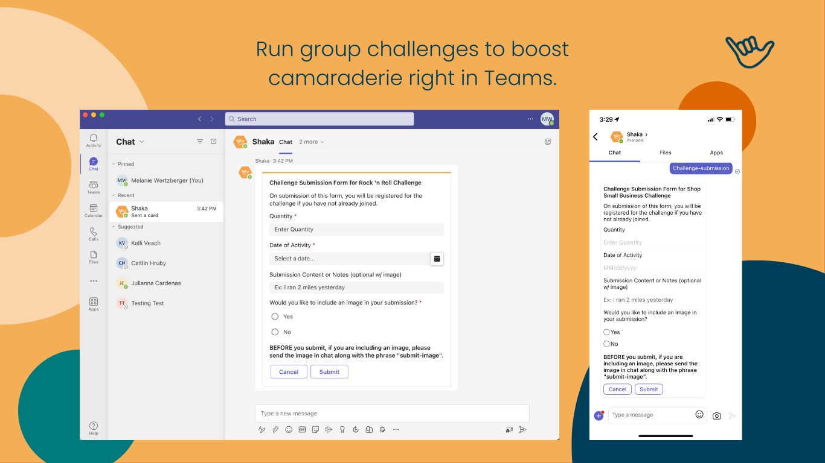The image size is (825, 463).
Task: Send praise with the badge icon
Action: (342, 429)
